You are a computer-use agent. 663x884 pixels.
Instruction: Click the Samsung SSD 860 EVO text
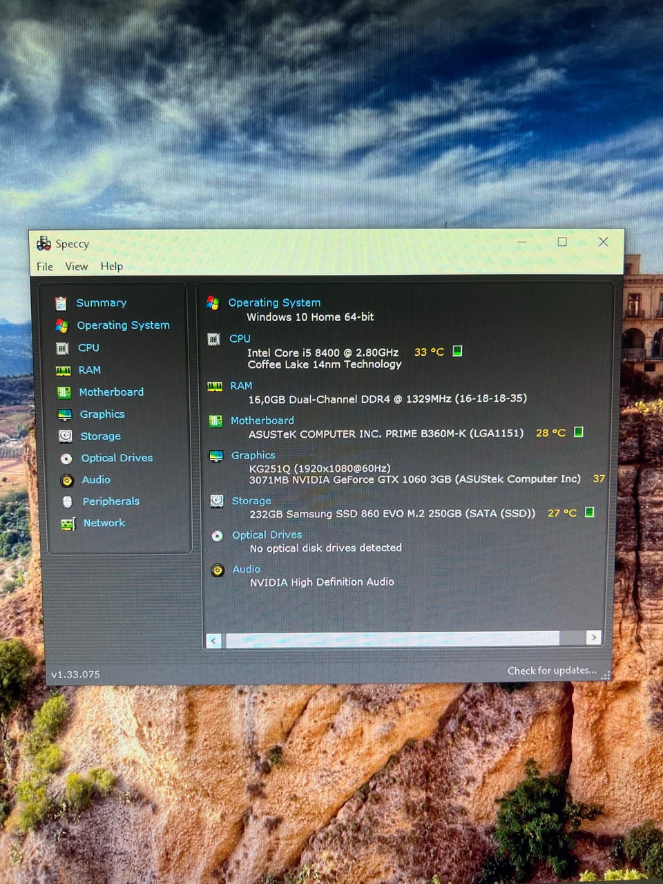point(392,513)
